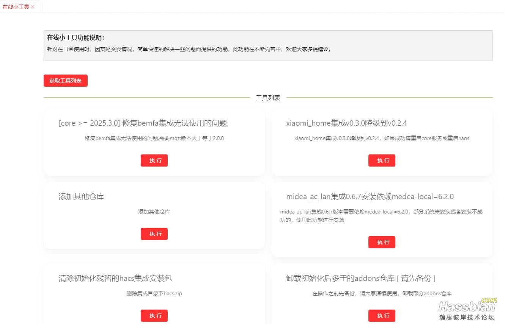Execute the bemfa集成 fix tool
Viewport: 505px width, 324px height.
[x=154, y=160]
